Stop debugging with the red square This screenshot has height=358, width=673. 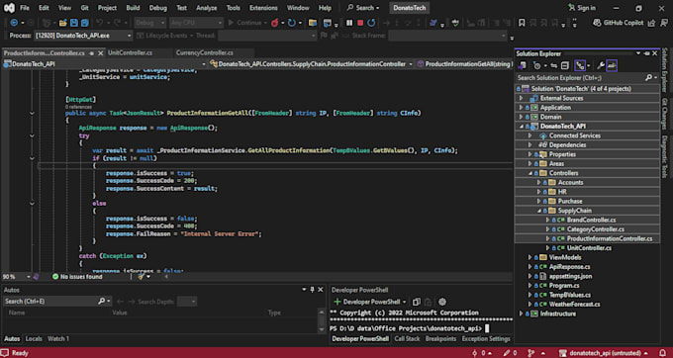pyautogui.click(x=360, y=23)
